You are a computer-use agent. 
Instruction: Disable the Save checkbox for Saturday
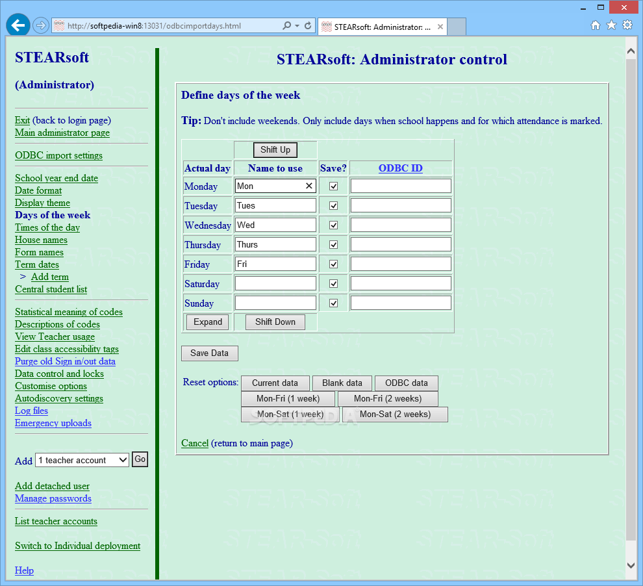(333, 283)
